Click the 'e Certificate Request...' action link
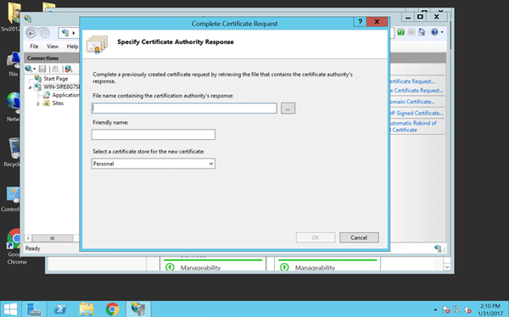Screen dimensions: 509x317 [x=417, y=91]
